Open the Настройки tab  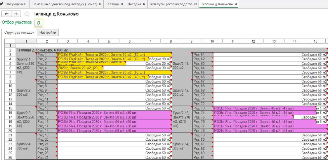click(48, 33)
